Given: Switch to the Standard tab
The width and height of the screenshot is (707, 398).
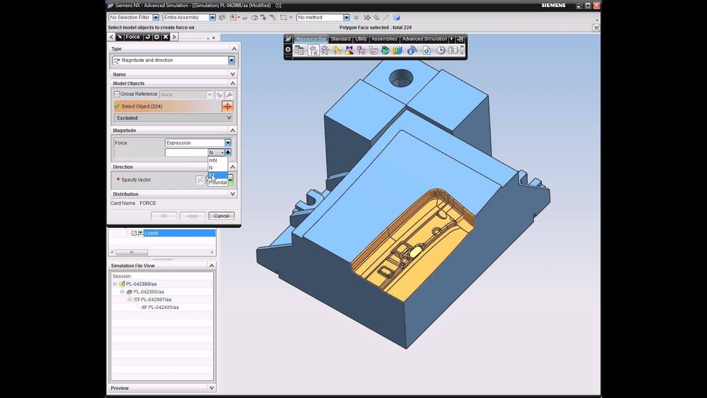Looking at the screenshot, I should [341, 39].
